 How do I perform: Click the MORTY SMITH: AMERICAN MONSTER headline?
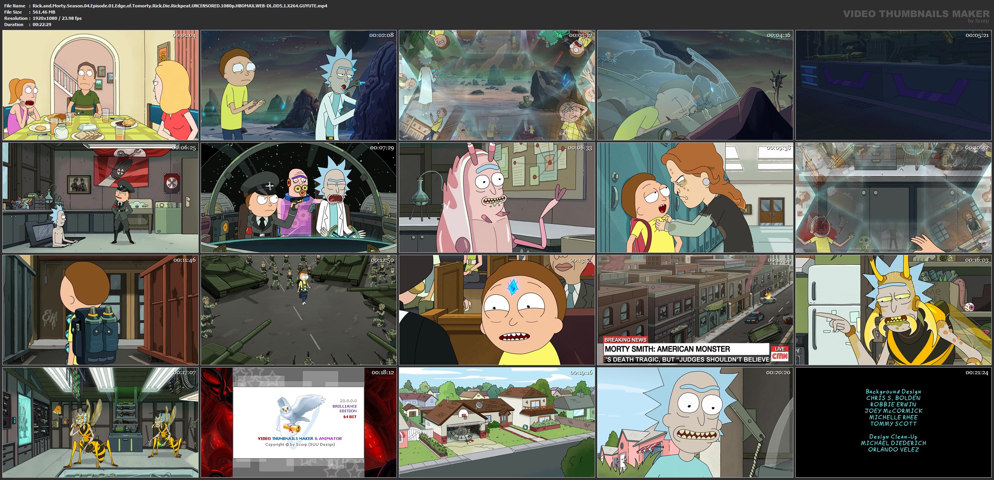pyautogui.click(x=667, y=349)
